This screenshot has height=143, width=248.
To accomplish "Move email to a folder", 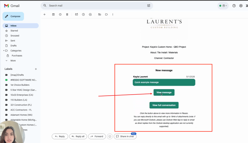I will [x=100, y=14].
